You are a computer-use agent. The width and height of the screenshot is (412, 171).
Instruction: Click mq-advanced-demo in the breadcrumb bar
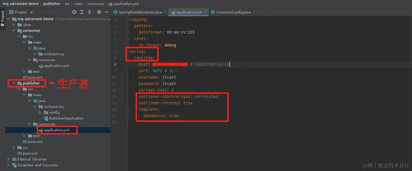coord(20,4)
